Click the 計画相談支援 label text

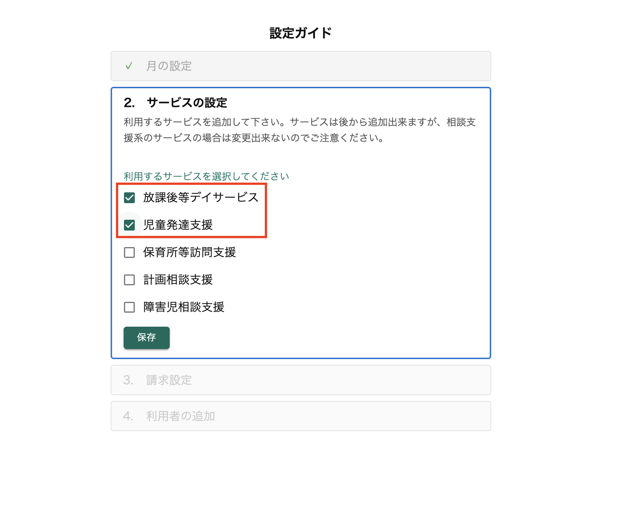click(178, 280)
